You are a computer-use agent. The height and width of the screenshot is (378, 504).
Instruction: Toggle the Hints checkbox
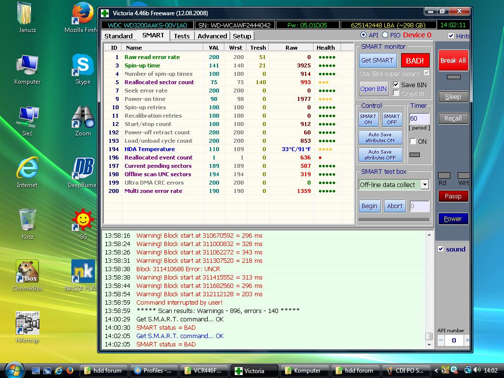[x=451, y=35]
